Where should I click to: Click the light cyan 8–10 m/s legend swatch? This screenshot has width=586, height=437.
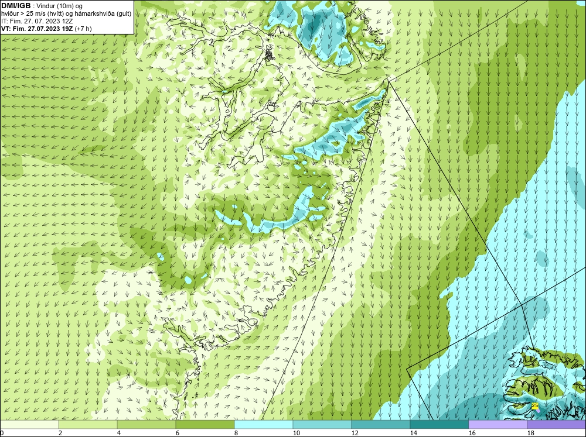coord(264,425)
